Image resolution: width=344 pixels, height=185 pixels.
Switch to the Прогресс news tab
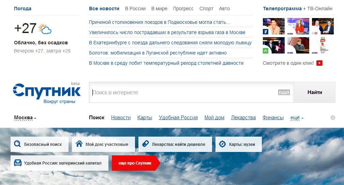click(183, 9)
